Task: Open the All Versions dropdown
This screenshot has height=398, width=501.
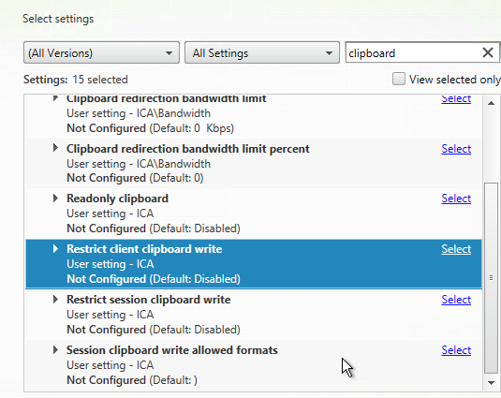Action: [101, 52]
